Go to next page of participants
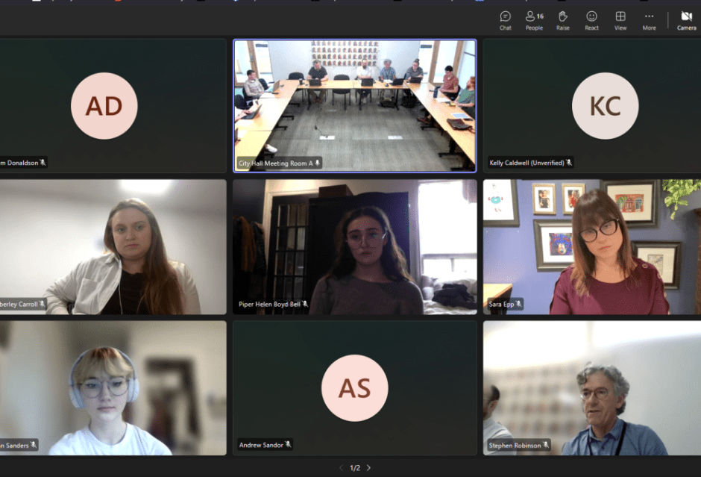 coord(368,468)
